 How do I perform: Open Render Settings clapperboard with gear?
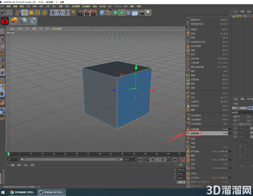click(x=94, y=13)
